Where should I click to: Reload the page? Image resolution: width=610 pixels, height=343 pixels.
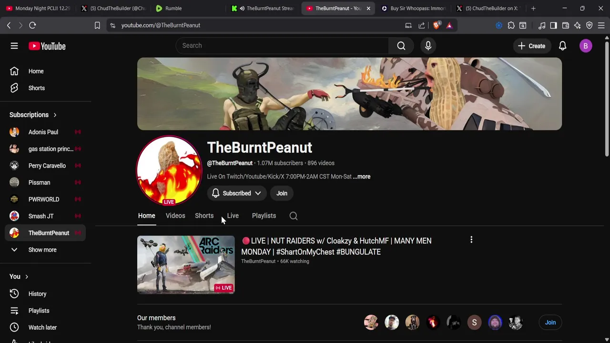click(32, 25)
